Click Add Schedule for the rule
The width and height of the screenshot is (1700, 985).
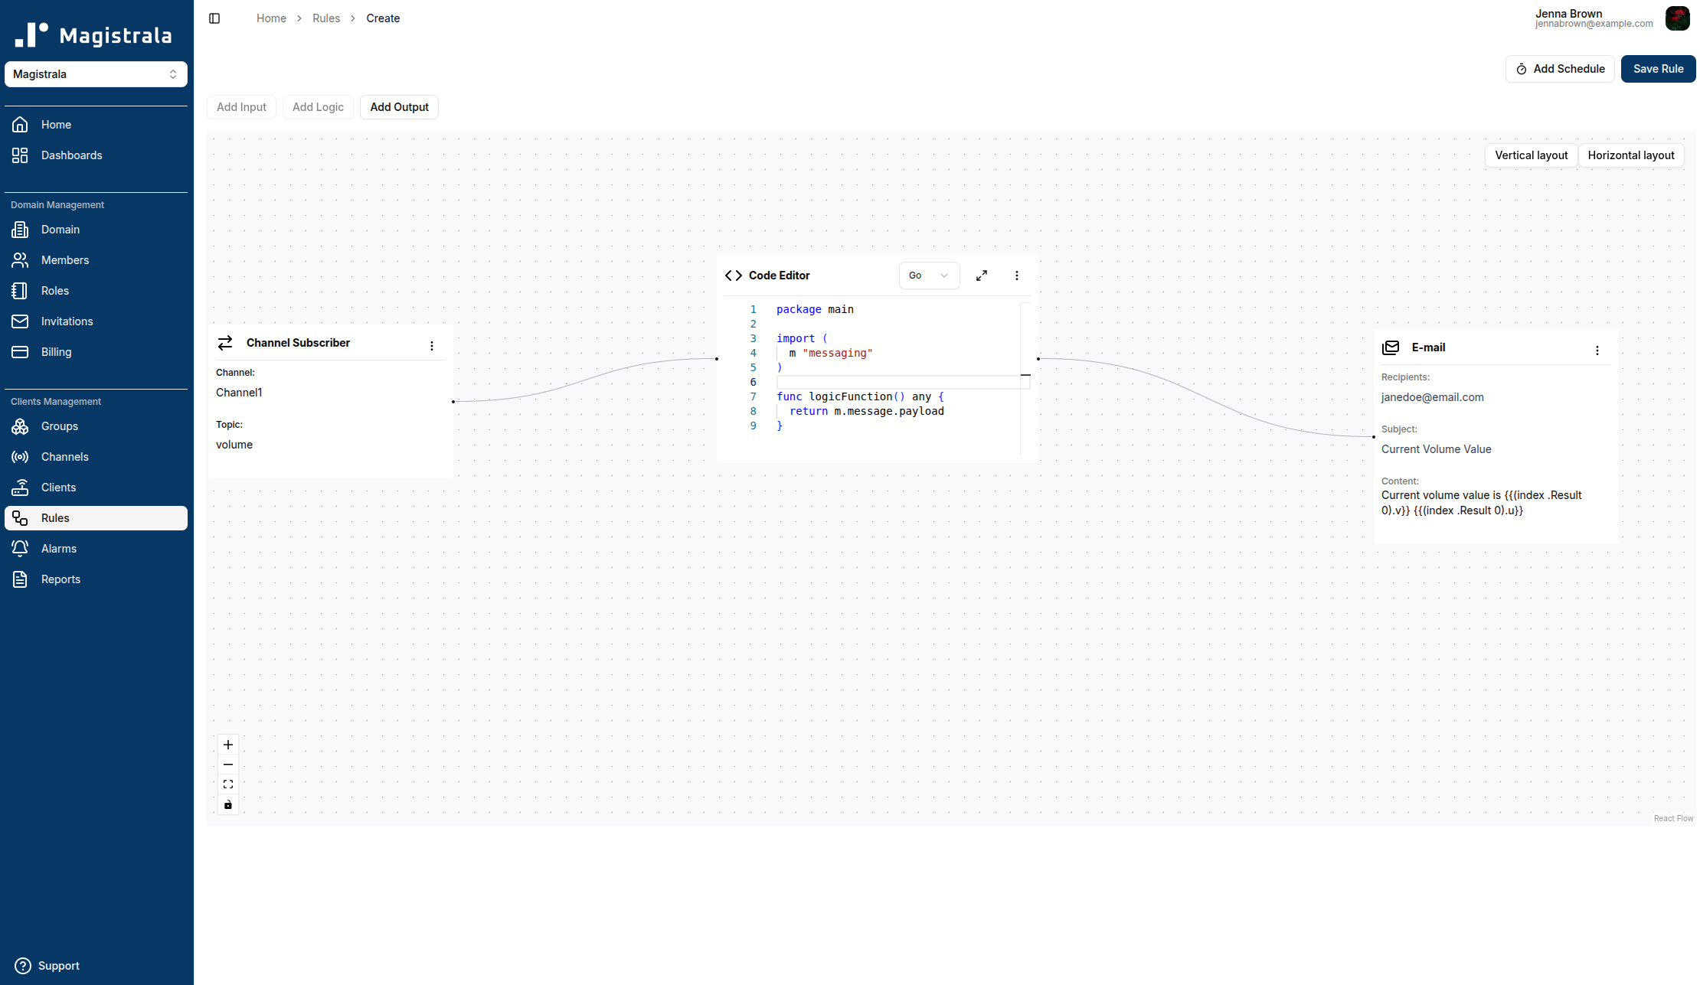tap(1559, 69)
